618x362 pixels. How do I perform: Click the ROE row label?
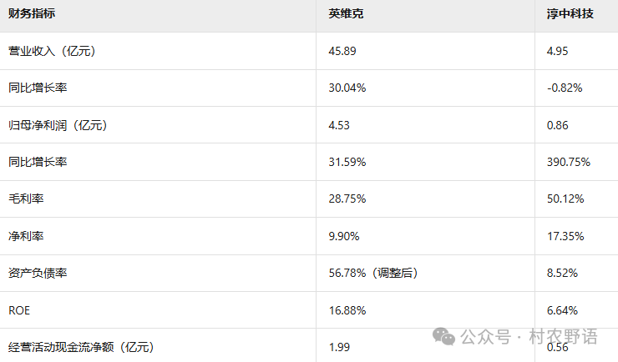[x=19, y=310]
